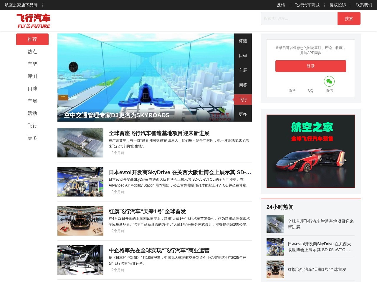This screenshot has width=377, height=282.
Task: Switch banner tab to 问答
Action: click(x=243, y=85)
